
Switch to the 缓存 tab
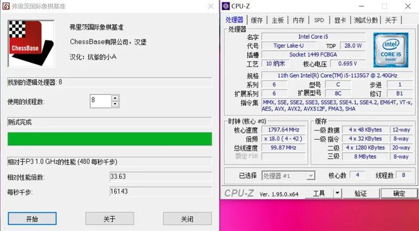point(257,20)
